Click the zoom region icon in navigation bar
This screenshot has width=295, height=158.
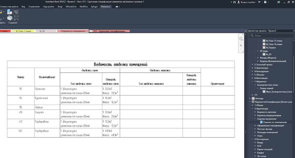click(241, 46)
